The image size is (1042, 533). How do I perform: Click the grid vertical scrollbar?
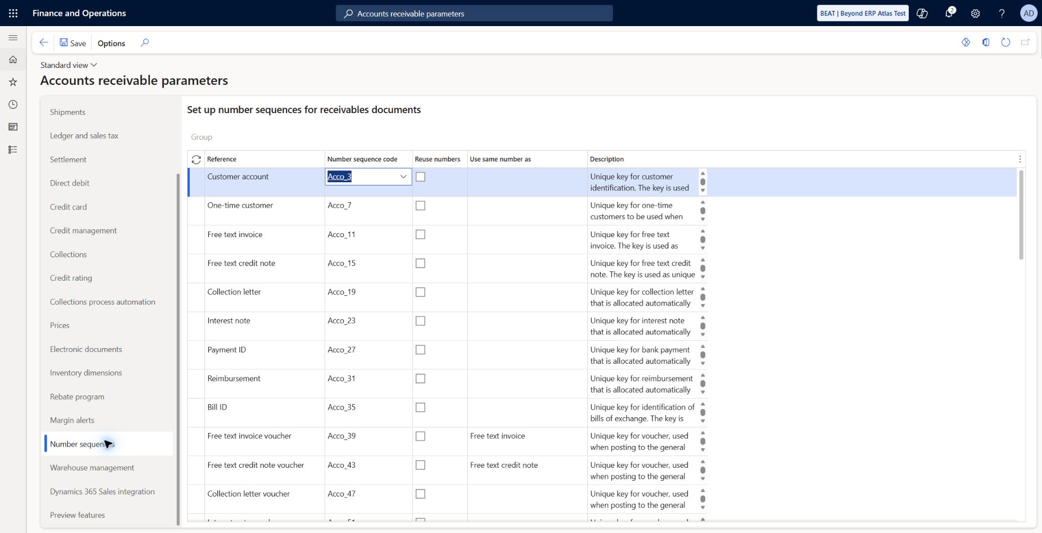[x=1021, y=215]
